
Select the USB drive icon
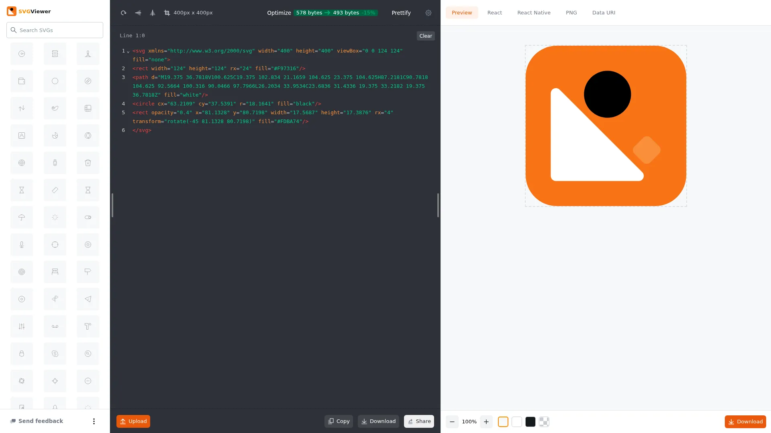[55, 163]
